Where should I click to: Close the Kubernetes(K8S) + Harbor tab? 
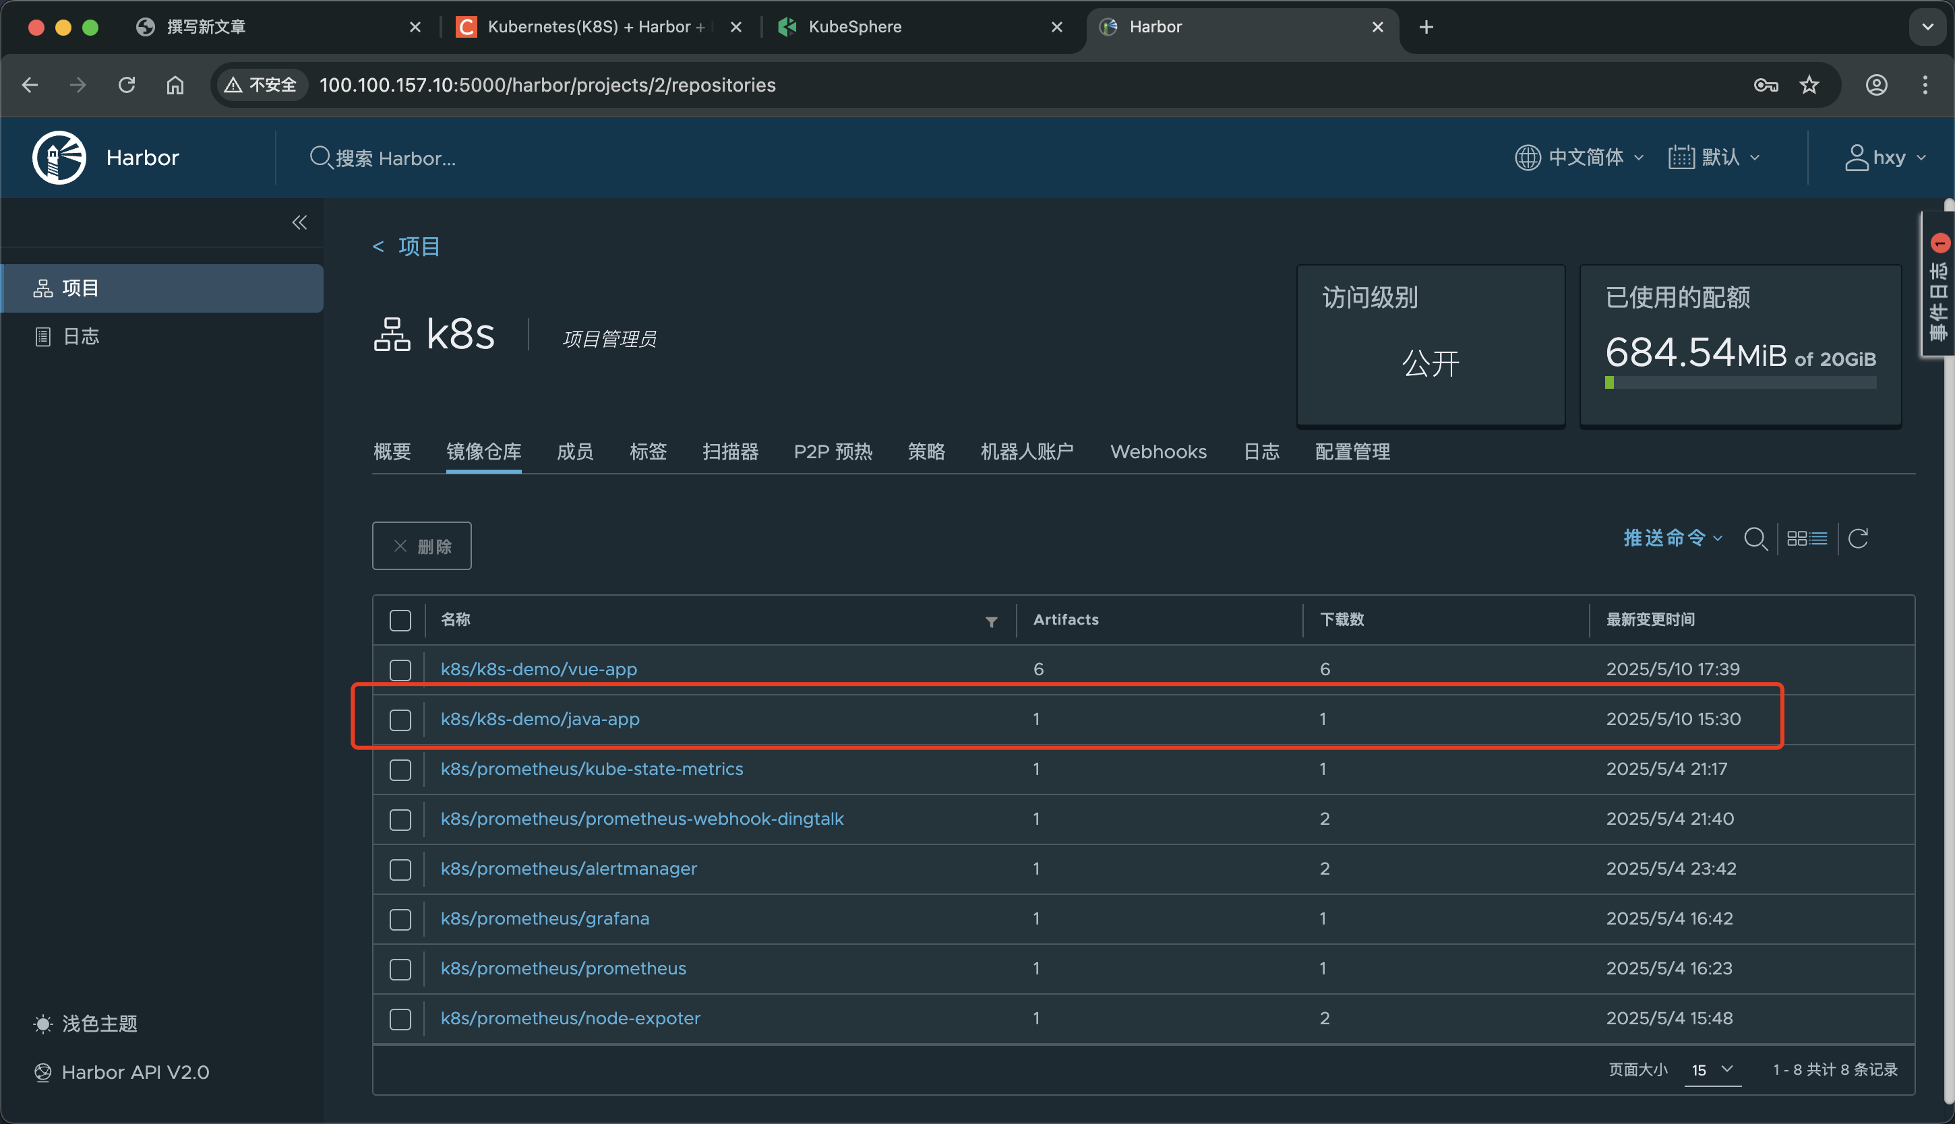(x=736, y=27)
